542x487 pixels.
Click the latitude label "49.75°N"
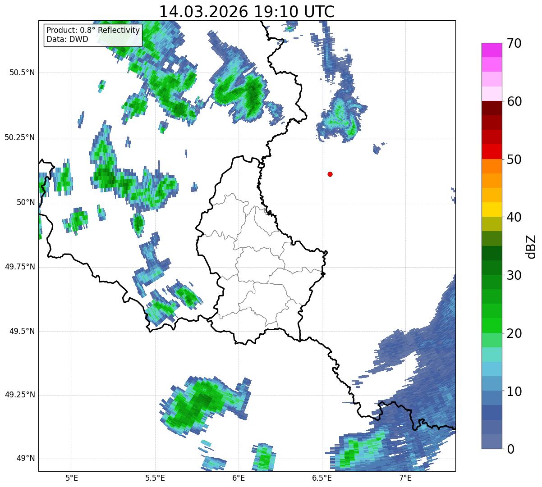[x=19, y=267]
